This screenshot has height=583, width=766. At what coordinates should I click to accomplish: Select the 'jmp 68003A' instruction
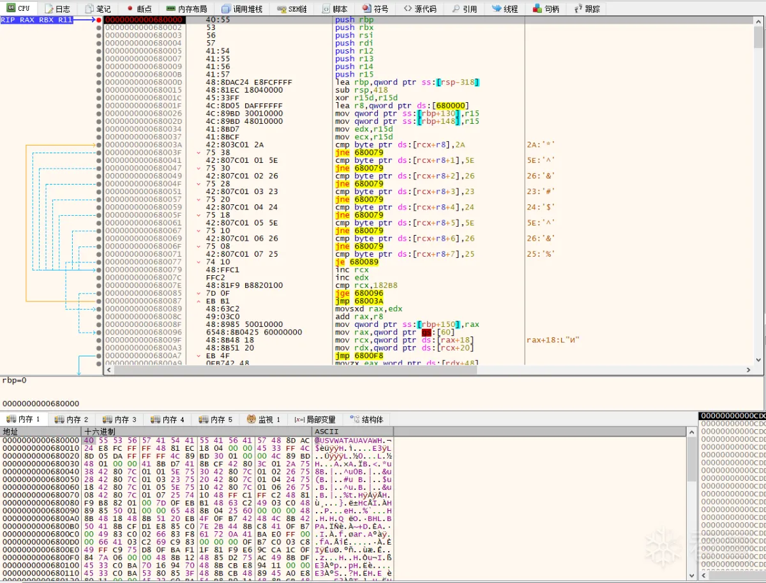359,301
